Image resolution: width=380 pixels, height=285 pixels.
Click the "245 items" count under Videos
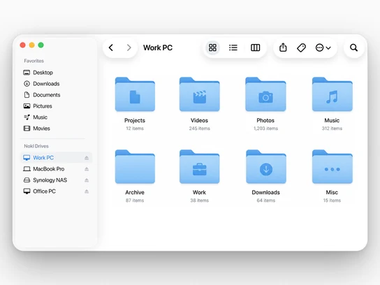click(x=200, y=129)
